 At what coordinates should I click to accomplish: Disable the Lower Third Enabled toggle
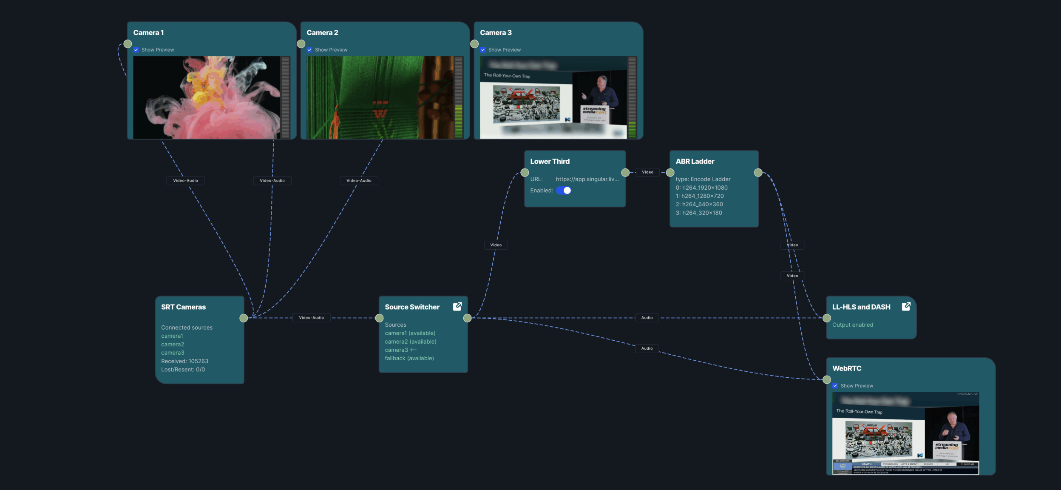(564, 191)
